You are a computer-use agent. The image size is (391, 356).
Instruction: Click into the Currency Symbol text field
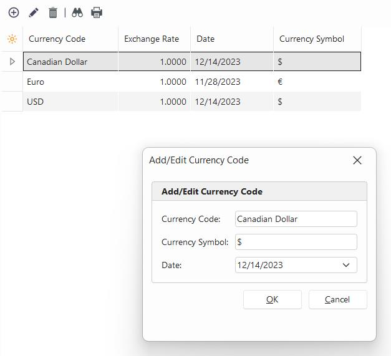pyautogui.click(x=296, y=242)
